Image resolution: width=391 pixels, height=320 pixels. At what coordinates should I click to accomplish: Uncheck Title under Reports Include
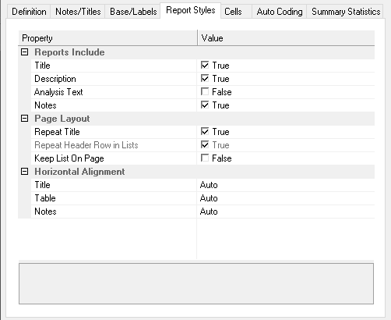pos(205,65)
